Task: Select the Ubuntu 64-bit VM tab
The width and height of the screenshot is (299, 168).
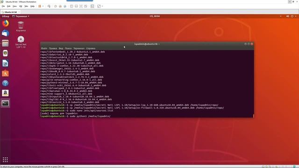Action: (x=10, y=12)
